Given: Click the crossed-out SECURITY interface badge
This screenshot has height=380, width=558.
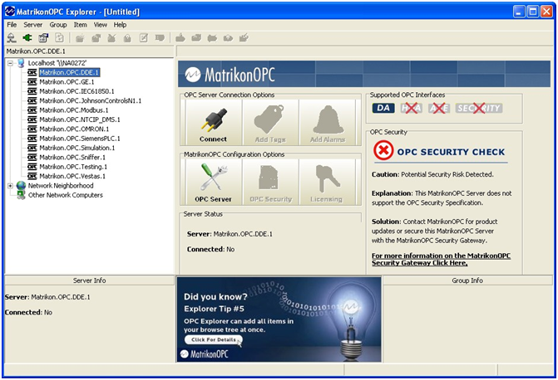Looking at the screenshot, I should point(479,108).
